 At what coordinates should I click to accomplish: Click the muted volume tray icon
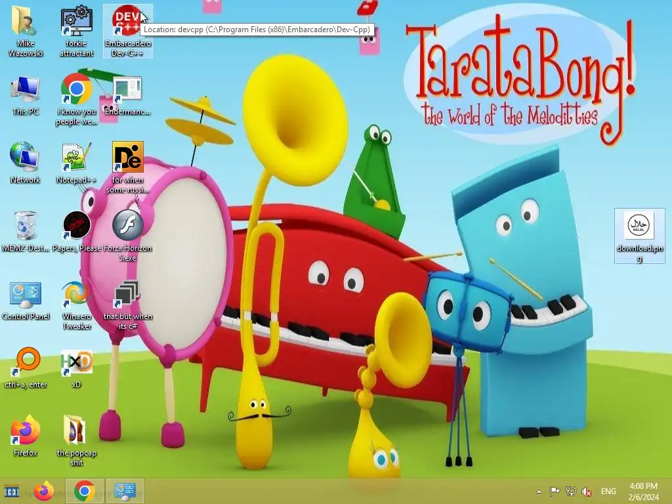click(x=587, y=492)
